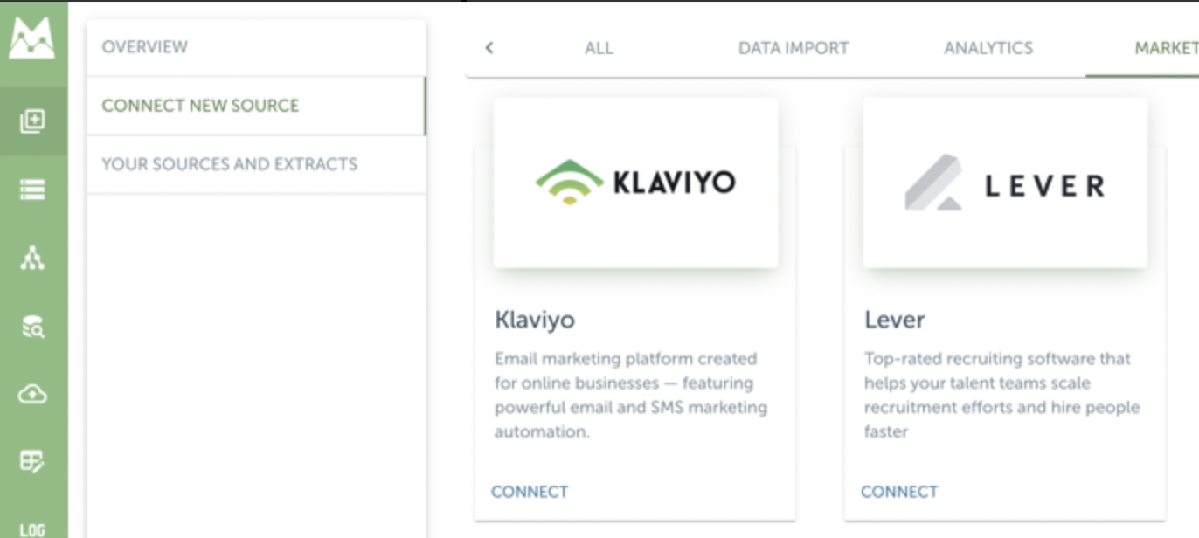Click the Lever card title
The image size is (1199, 538).
click(894, 320)
